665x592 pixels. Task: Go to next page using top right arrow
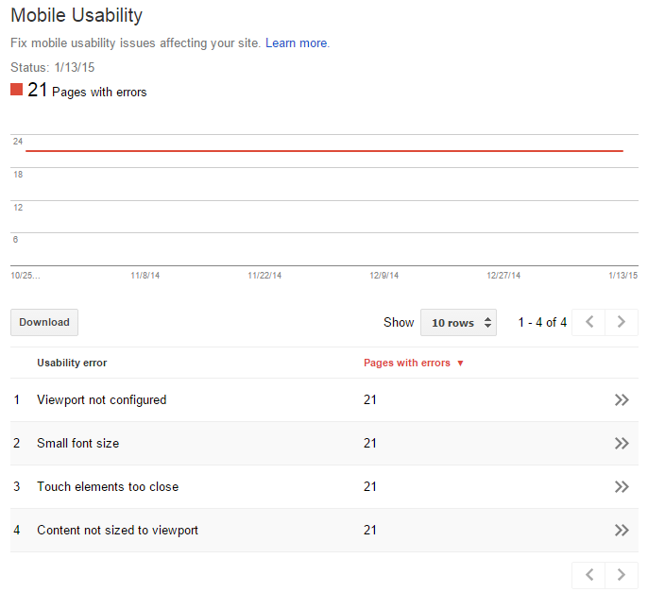pos(622,322)
